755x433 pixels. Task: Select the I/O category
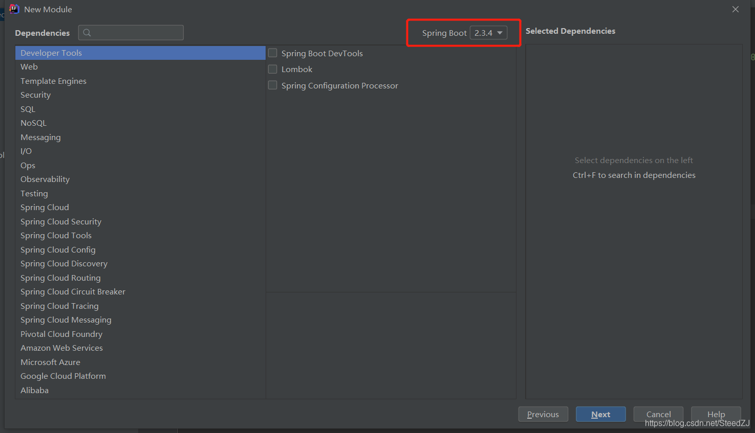click(140, 151)
